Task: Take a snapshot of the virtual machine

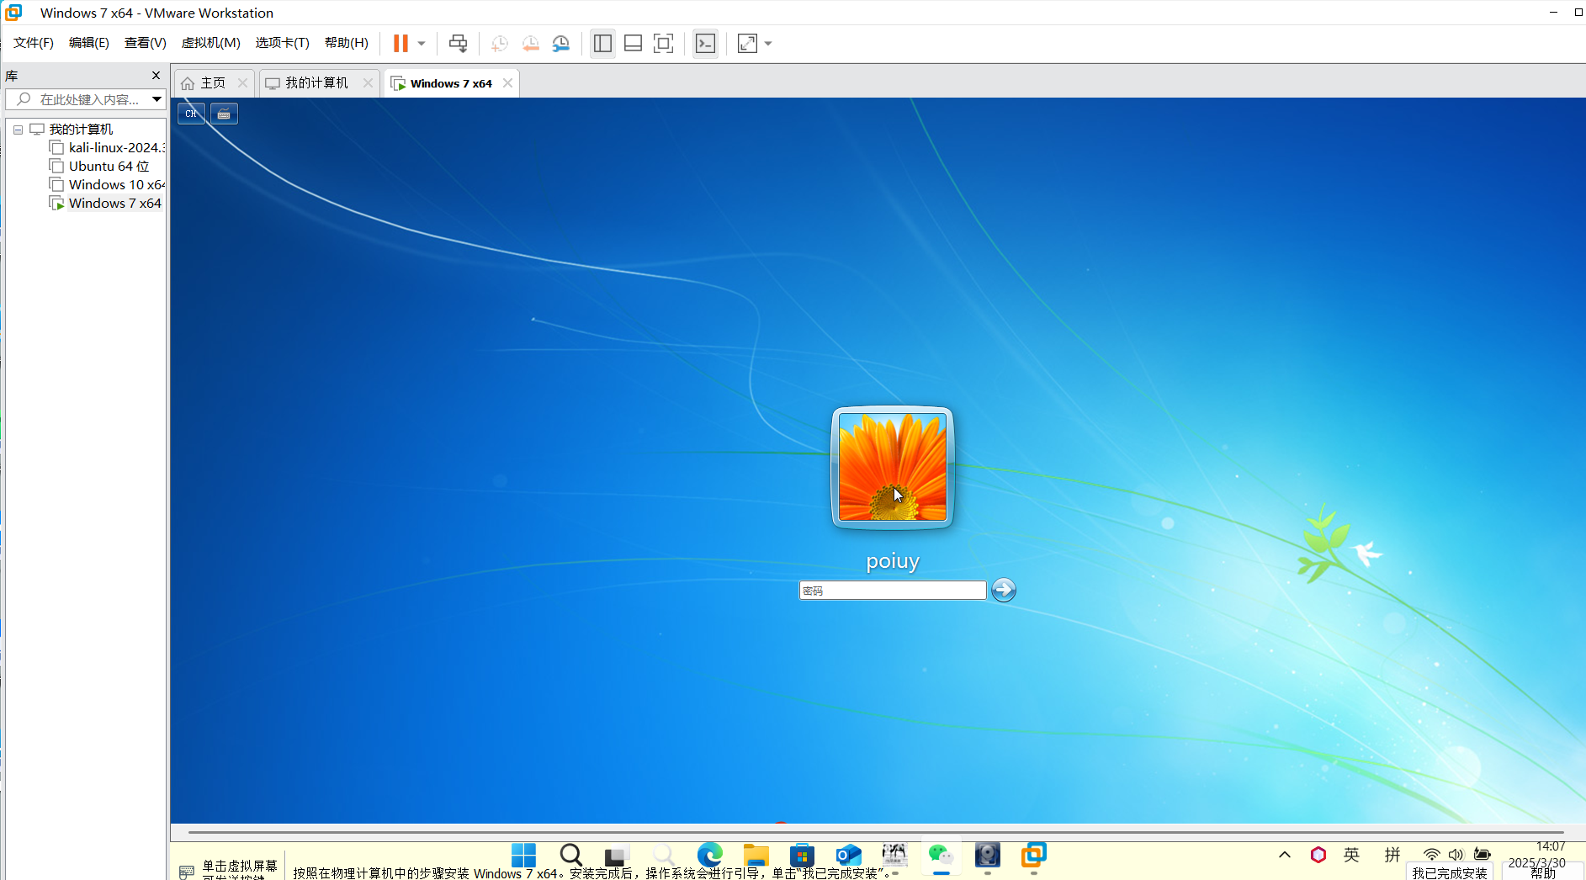Action: point(500,43)
